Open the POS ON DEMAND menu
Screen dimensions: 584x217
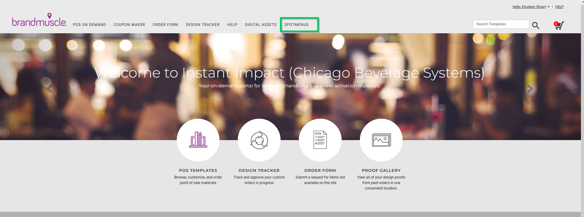pos(89,25)
